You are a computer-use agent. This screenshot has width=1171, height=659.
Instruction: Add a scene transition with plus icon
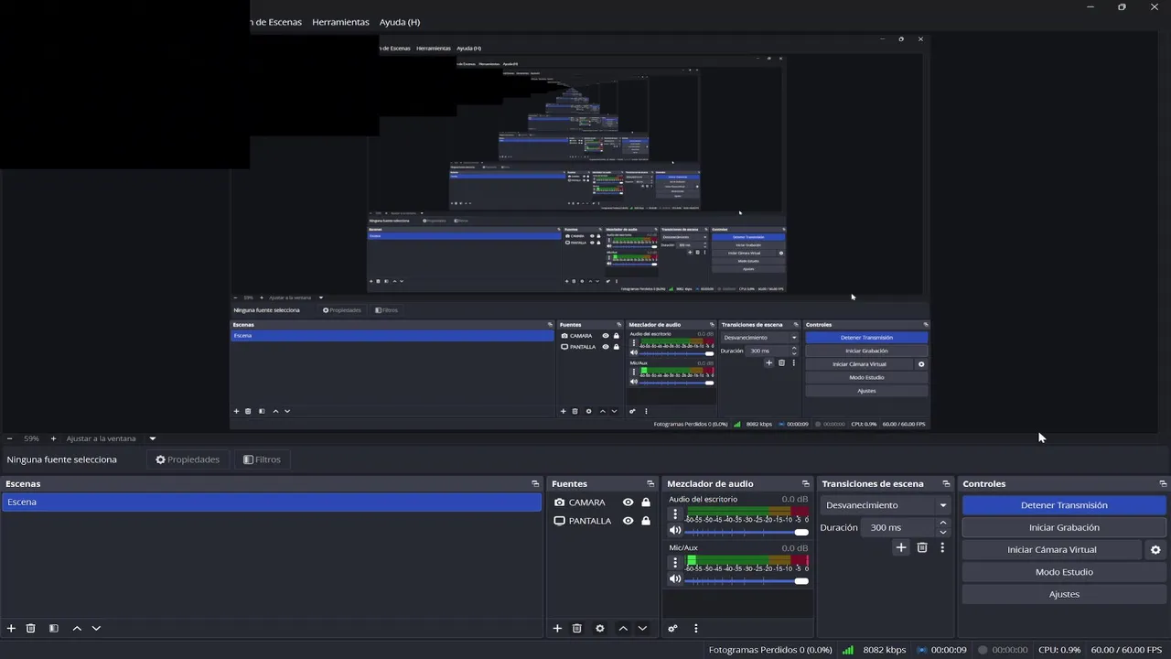coord(901,547)
